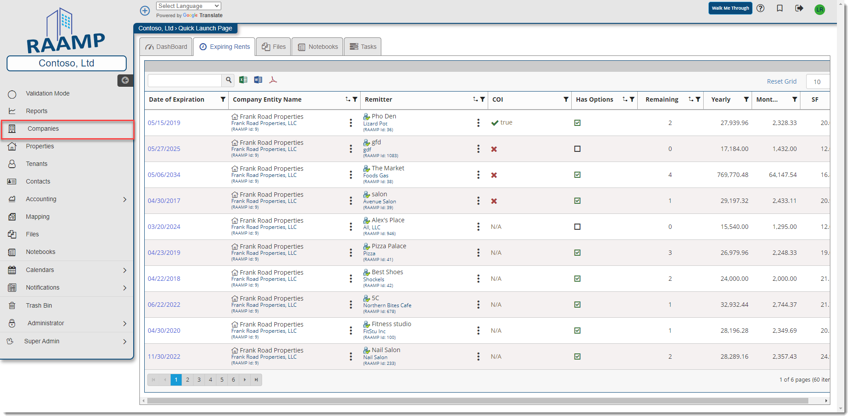This screenshot has height=419, width=851.
Task: Click the Reset Grid link
Action: click(782, 81)
